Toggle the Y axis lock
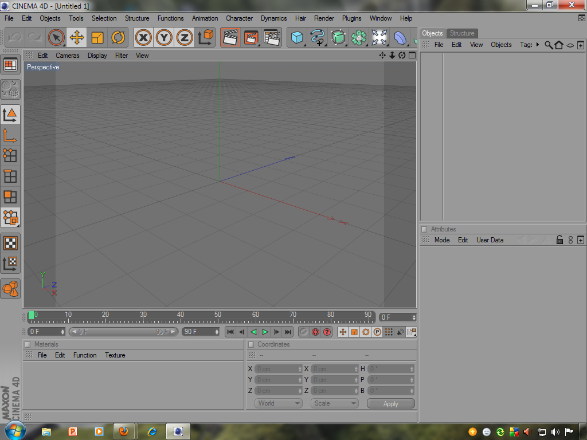587x440 pixels. click(x=164, y=38)
